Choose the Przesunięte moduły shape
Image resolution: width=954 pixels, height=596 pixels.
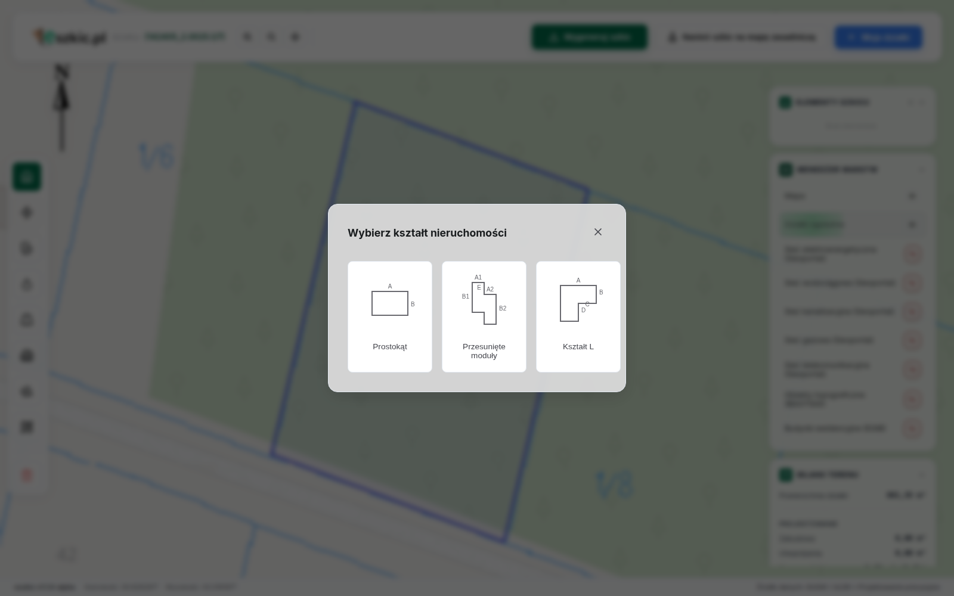tap(484, 316)
